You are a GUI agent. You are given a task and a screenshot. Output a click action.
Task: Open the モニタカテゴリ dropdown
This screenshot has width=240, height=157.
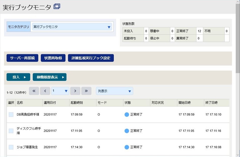[72, 27]
